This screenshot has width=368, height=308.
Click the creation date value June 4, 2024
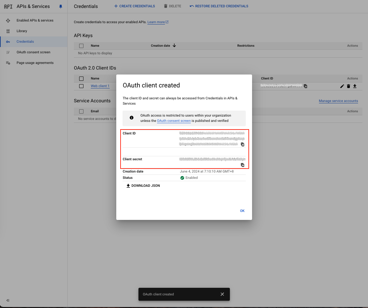(207, 172)
